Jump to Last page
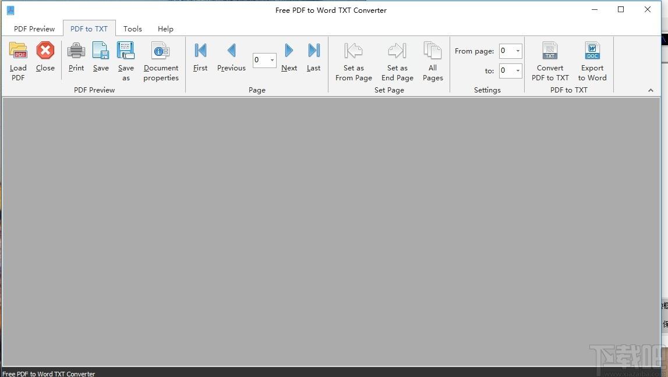 pyautogui.click(x=313, y=56)
